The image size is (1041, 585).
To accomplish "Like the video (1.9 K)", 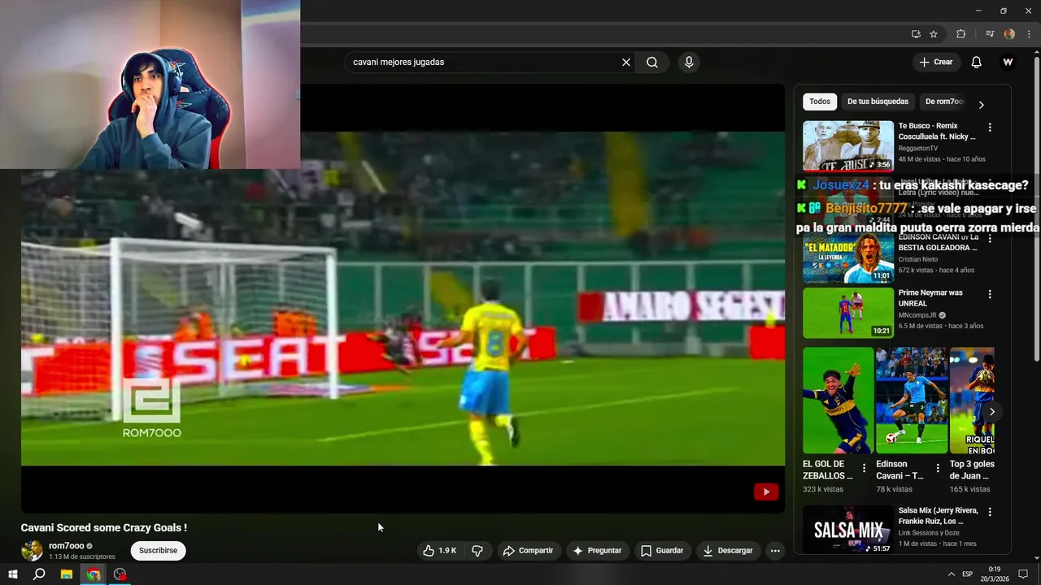I will point(439,551).
